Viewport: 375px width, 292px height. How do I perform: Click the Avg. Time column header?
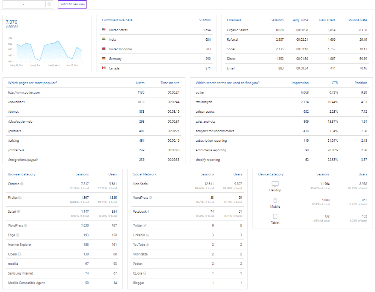pos(300,20)
